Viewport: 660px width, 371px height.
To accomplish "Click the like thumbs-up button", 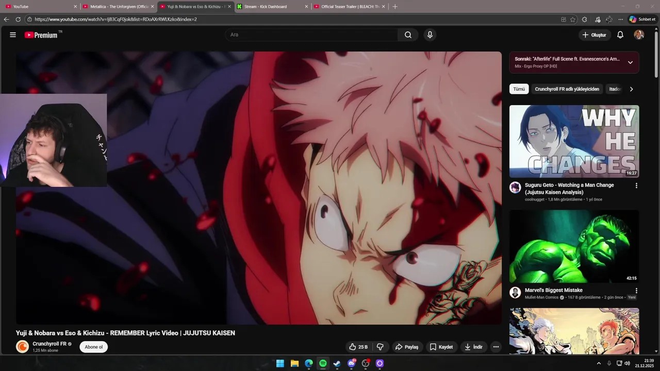I will pyautogui.click(x=358, y=347).
